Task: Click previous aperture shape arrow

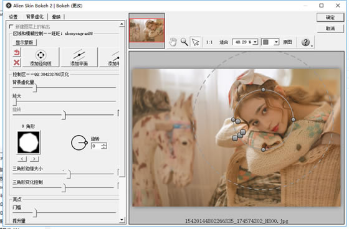Action: 22,159
